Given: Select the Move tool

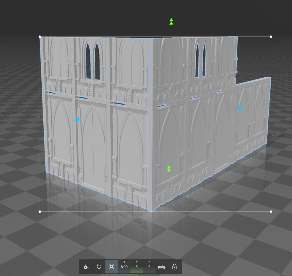Looking at the screenshot, I should [x=86, y=267].
